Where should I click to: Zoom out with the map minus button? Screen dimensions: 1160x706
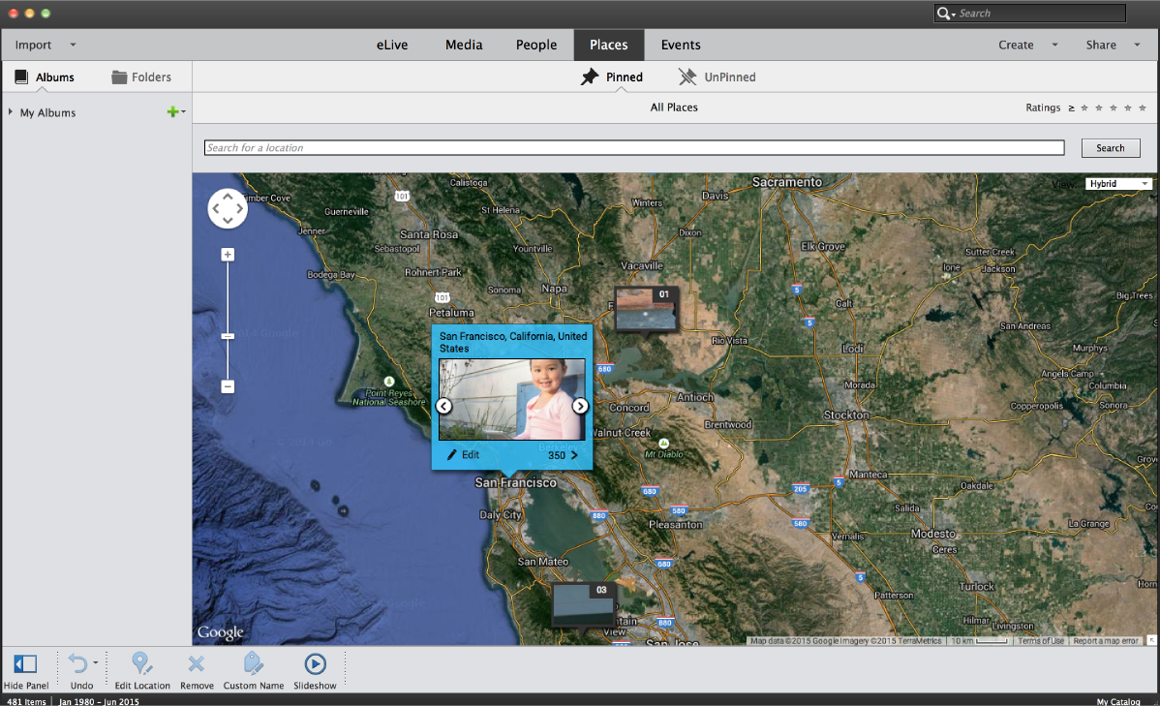(x=228, y=386)
